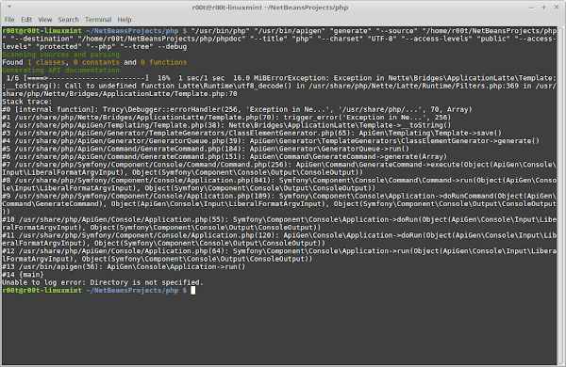Click the window title text
This screenshot has width=566, height=367.
click(x=270, y=8)
